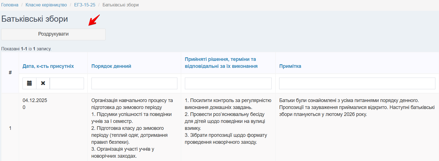439x161 pixels.
Task: Open Класне керівництво breadcrumb link
Action: pos(46,5)
